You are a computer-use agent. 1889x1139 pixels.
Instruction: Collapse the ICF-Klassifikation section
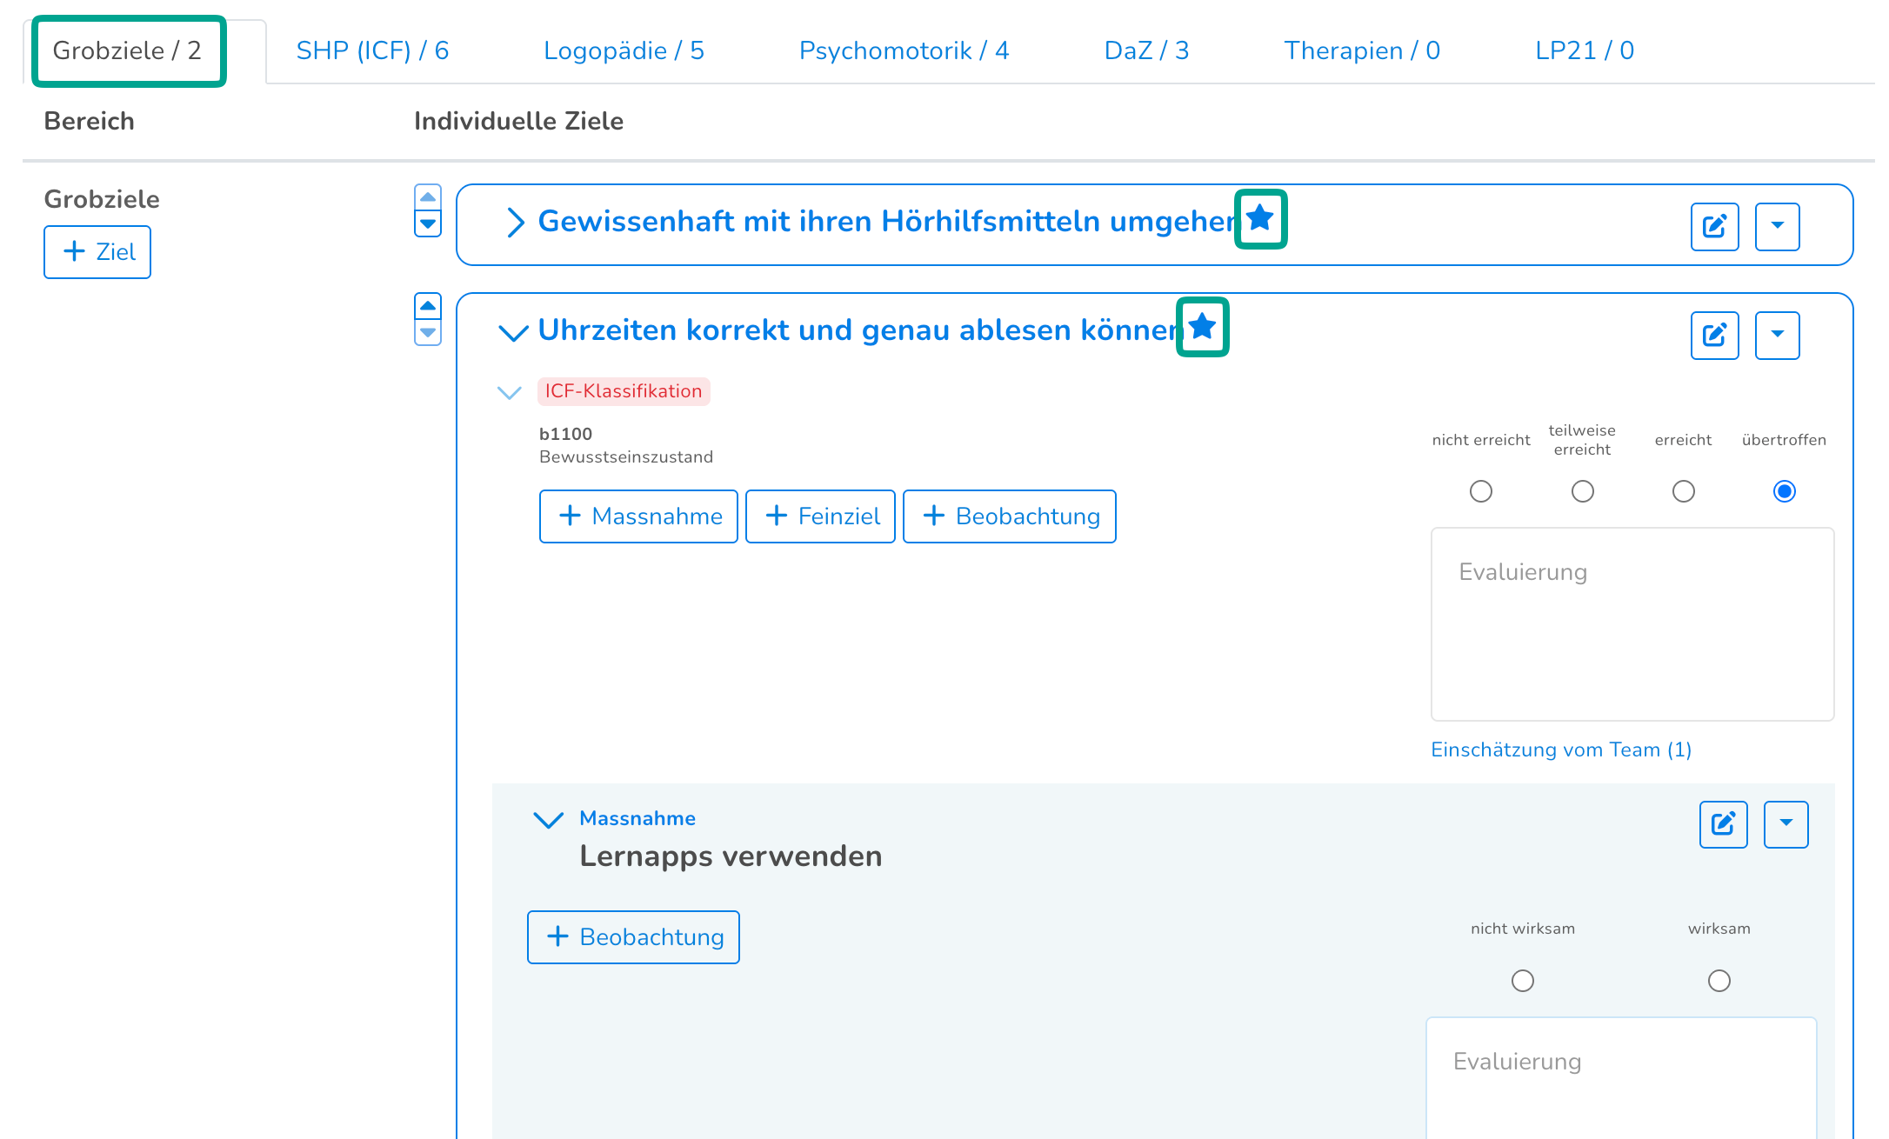[x=510, y=392]
